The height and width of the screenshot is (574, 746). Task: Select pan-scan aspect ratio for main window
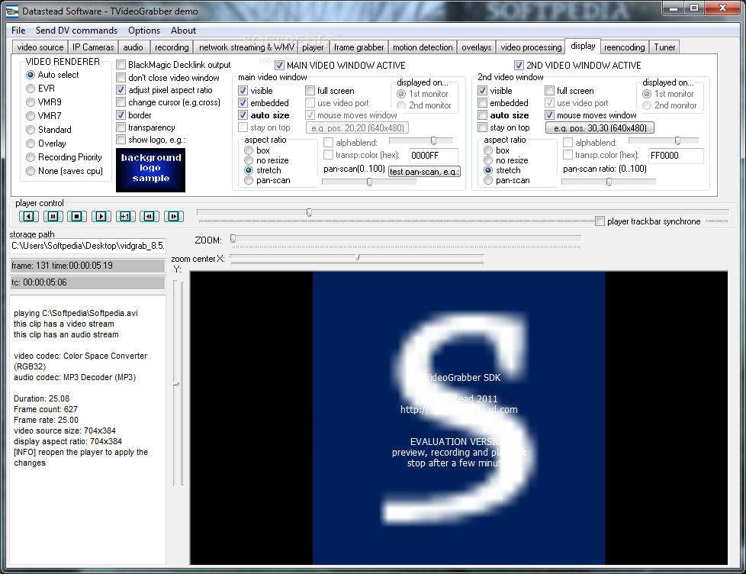click(x=249, y=181)
